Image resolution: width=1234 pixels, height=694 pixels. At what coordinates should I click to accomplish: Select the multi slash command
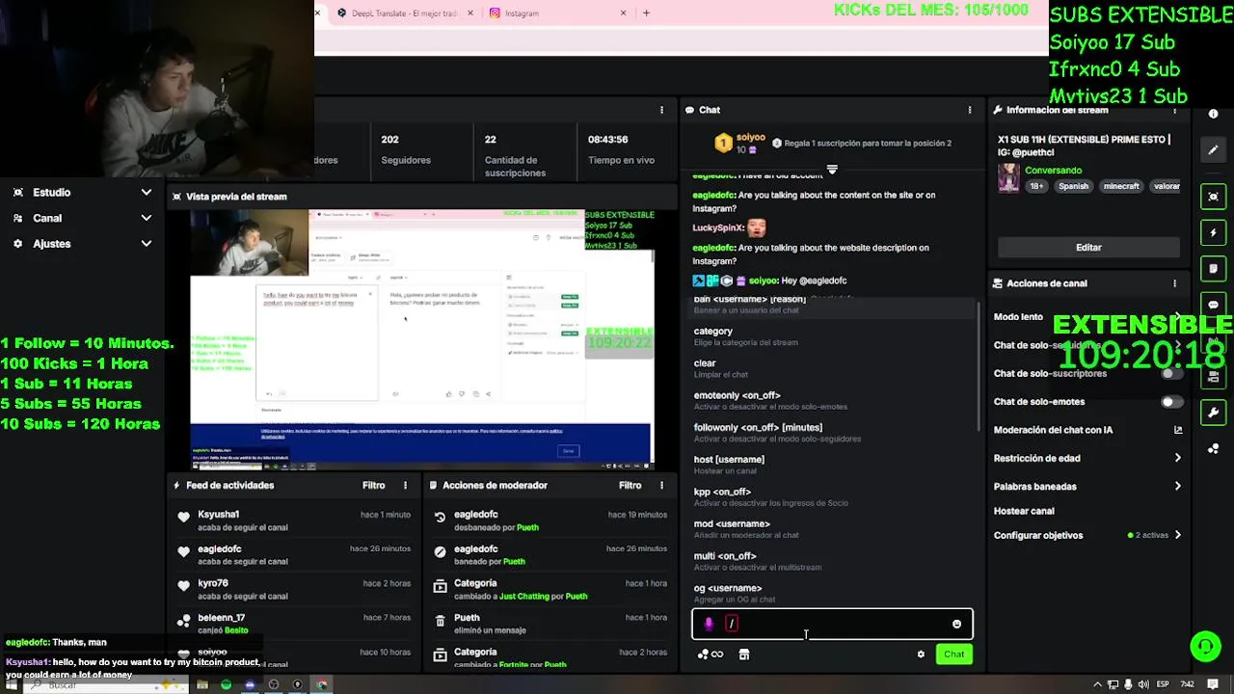[833, 561]
